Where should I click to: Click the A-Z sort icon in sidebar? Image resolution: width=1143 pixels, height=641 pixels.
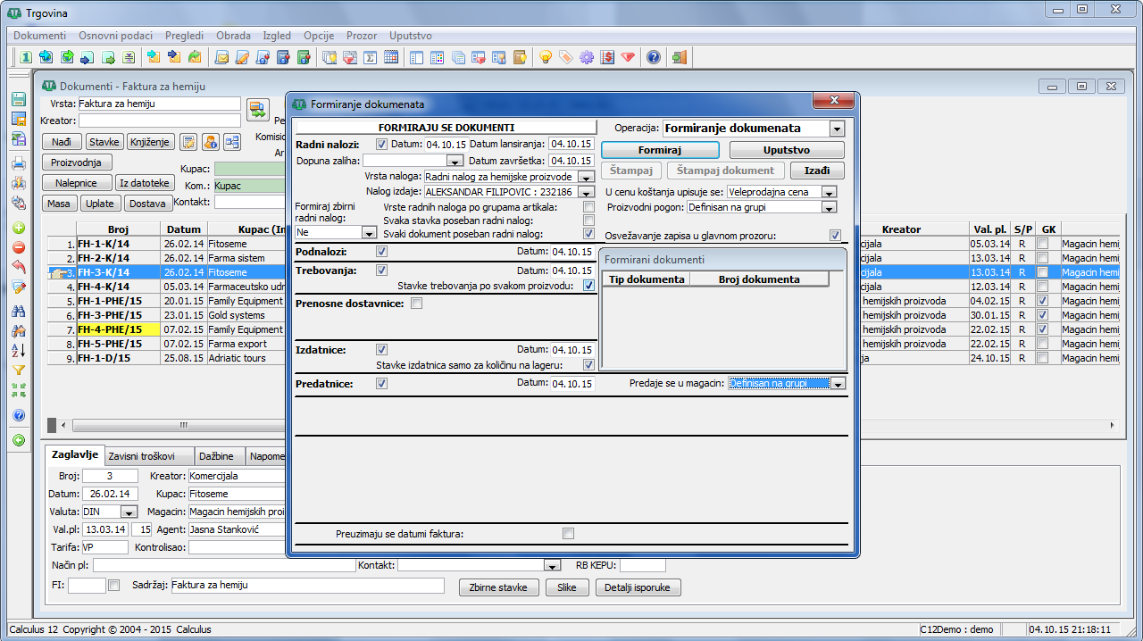point(18,350)
